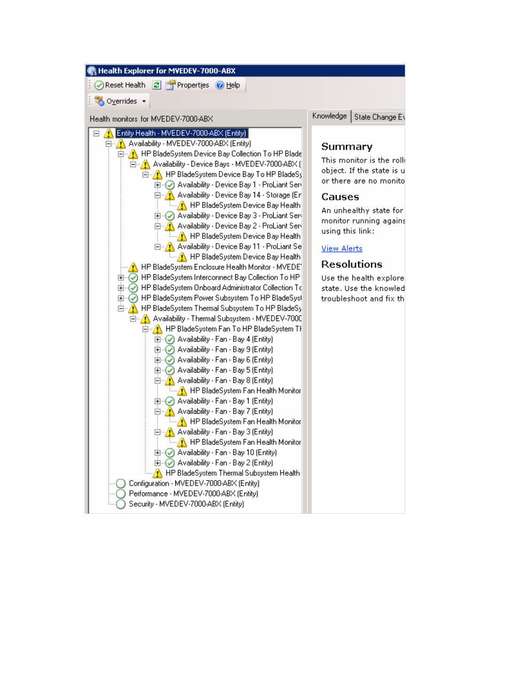The width and height of the screenshot is (510, 679).
Task: Select Device Bay Health under Device Bay 11
Action: point(245,257)
